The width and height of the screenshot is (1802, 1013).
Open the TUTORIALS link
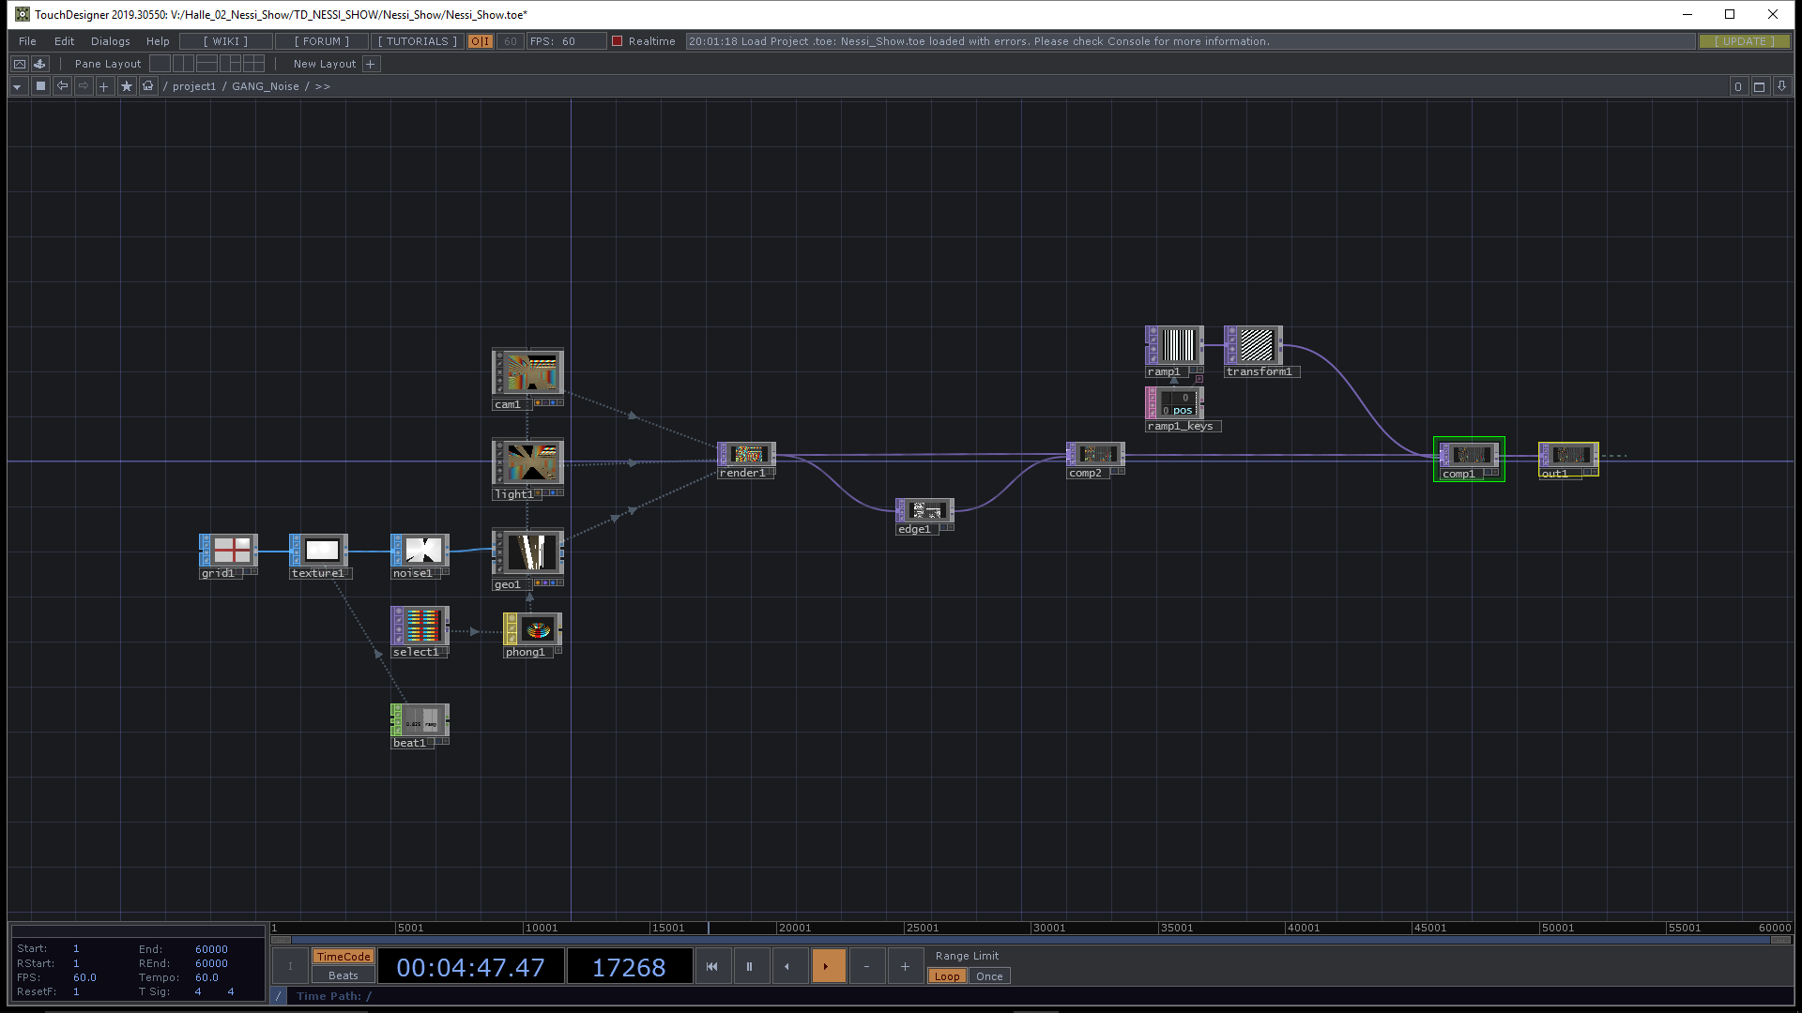[417, 41]
